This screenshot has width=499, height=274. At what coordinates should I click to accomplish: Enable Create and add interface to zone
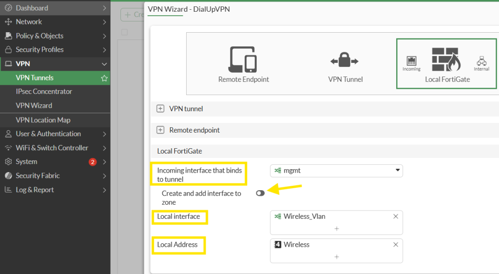point(260,193)
